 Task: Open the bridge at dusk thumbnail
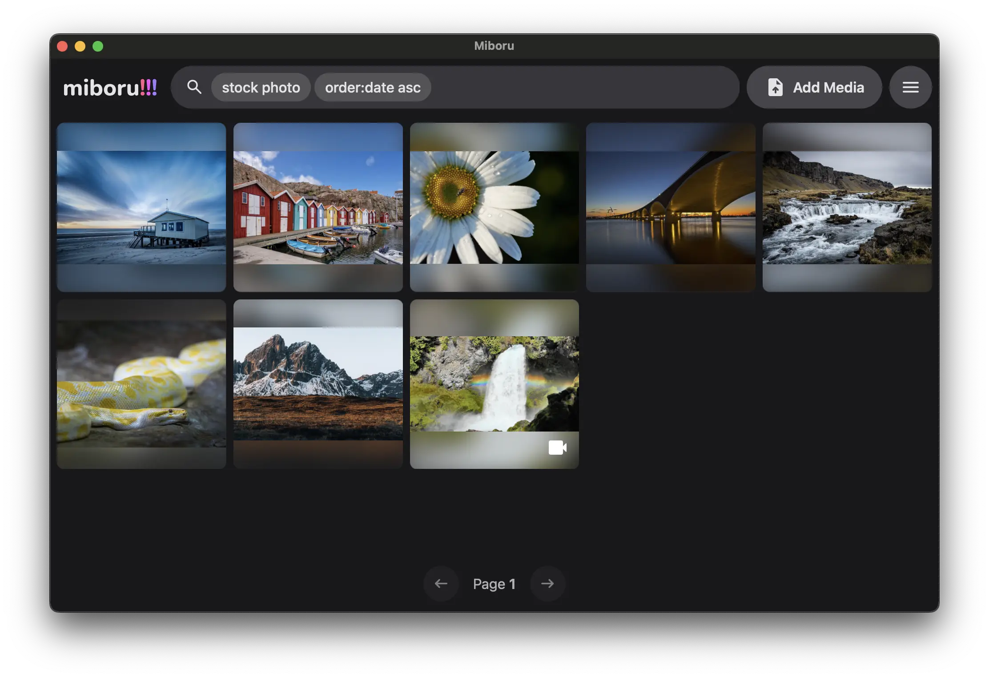click(671, 207)
